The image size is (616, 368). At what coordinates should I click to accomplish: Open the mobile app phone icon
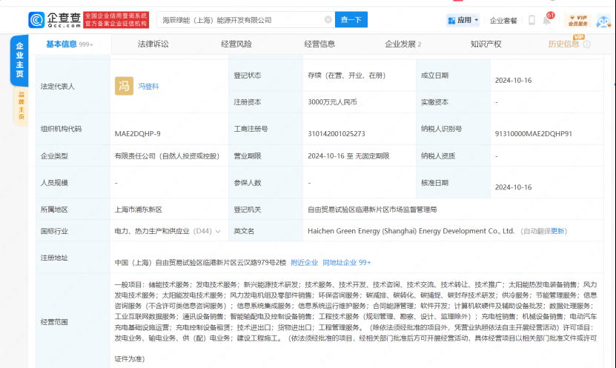point(531,20)
